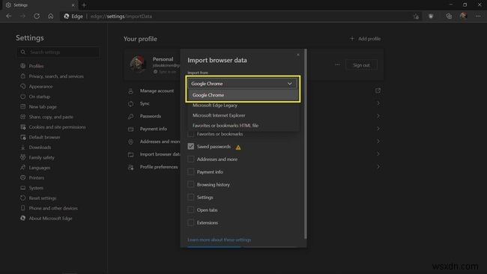Open more options dots beside Sign out

click(x=338, y=65)
